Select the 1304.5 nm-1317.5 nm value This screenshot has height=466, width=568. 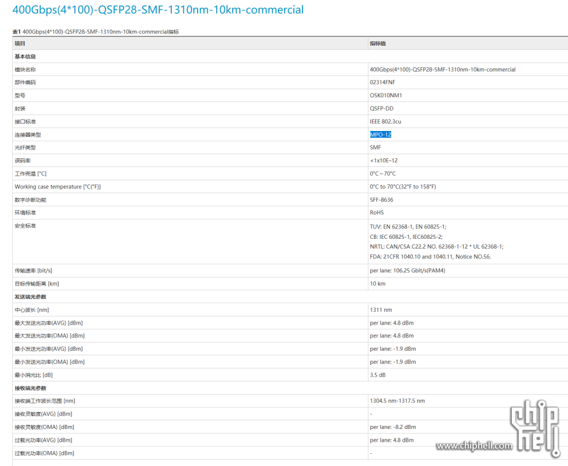click(398, 402)
